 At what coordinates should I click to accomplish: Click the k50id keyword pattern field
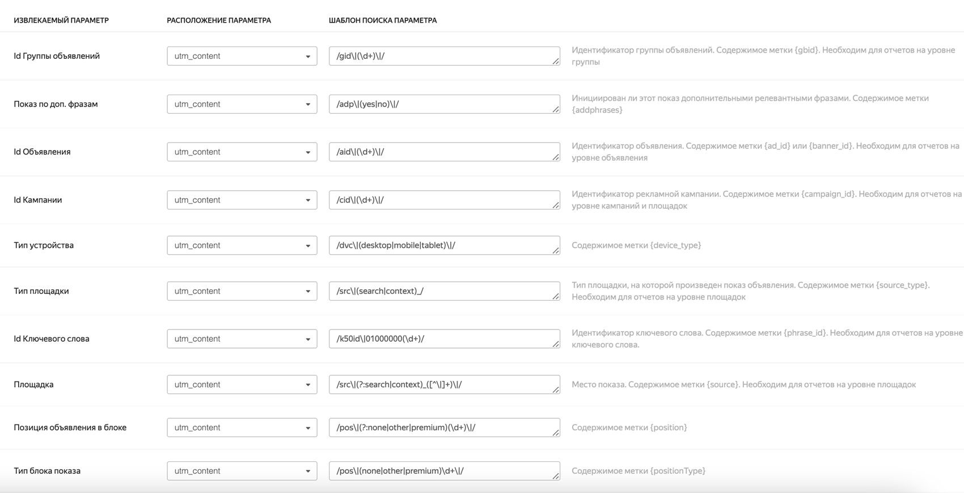[445, 338]
